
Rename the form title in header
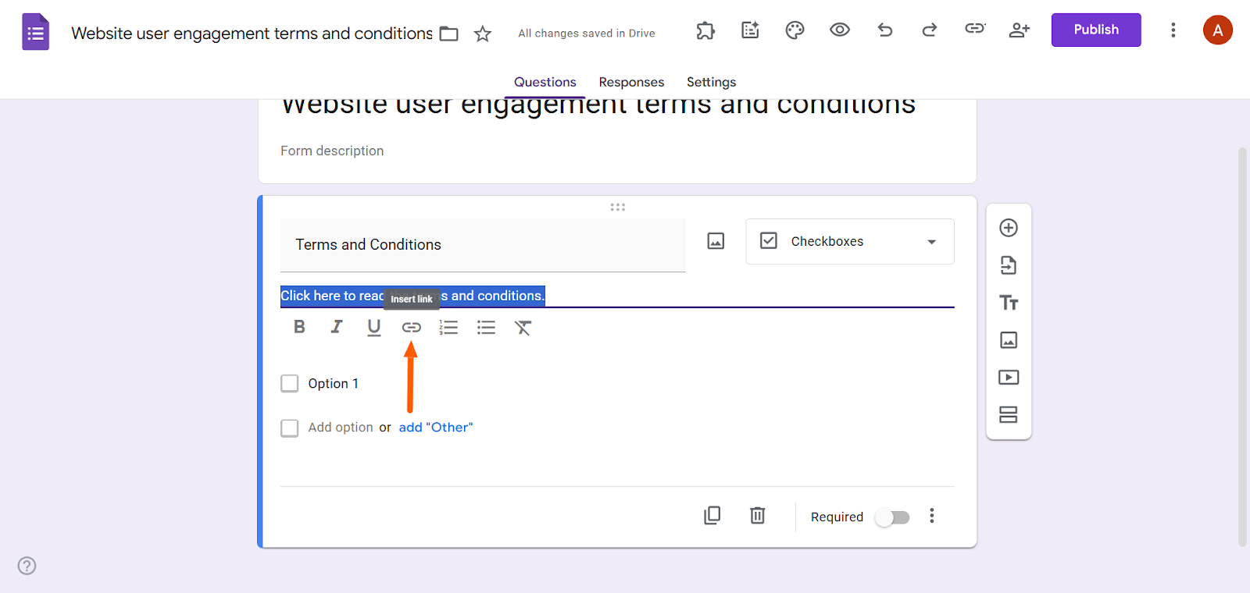click(x=252, y=34)
